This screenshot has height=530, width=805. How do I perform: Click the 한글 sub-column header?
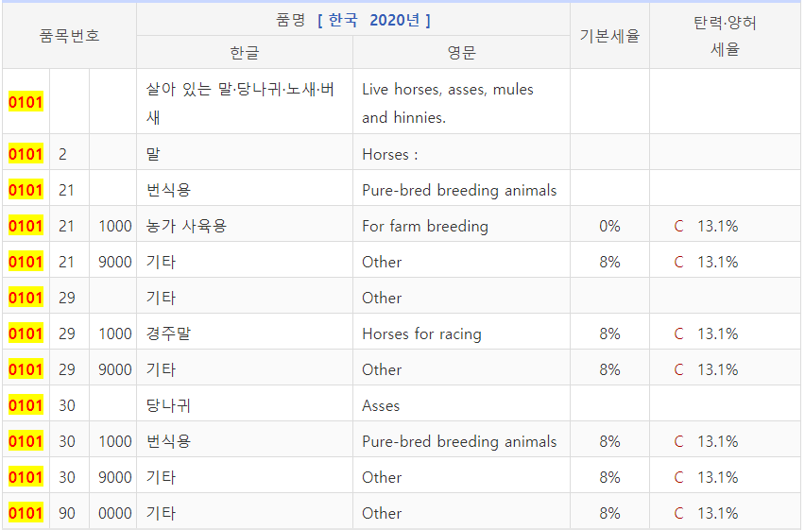(245, 52)
